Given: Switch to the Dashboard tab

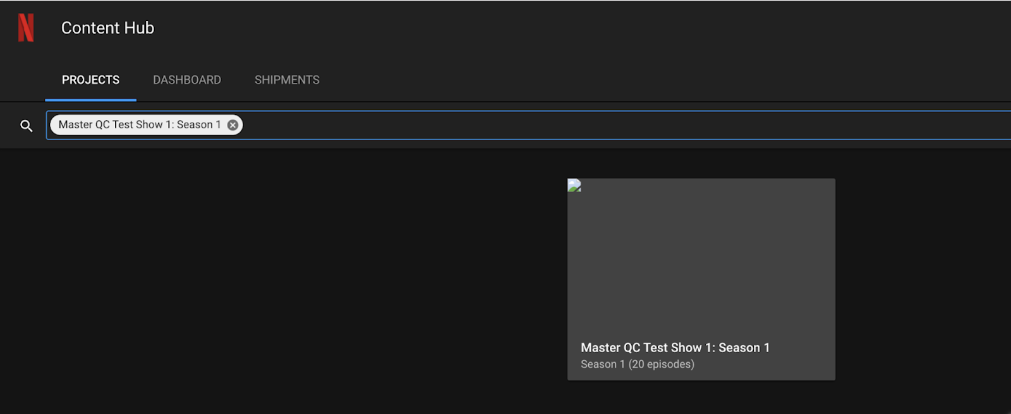Looking at the screenshot, I should click(x=187, y=80).
